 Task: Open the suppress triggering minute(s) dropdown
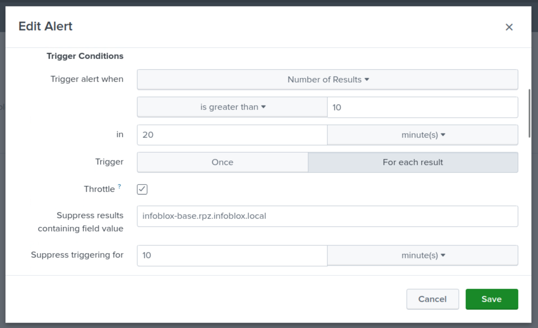coord(422,255)
